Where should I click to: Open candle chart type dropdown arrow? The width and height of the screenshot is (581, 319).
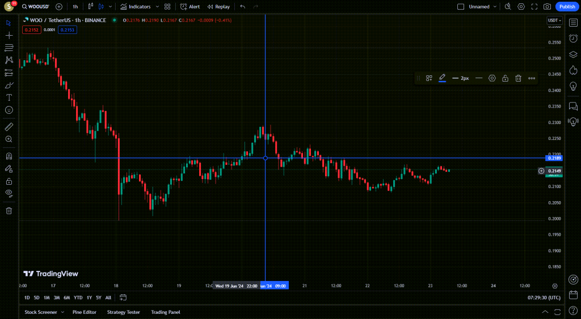point(110,7)
